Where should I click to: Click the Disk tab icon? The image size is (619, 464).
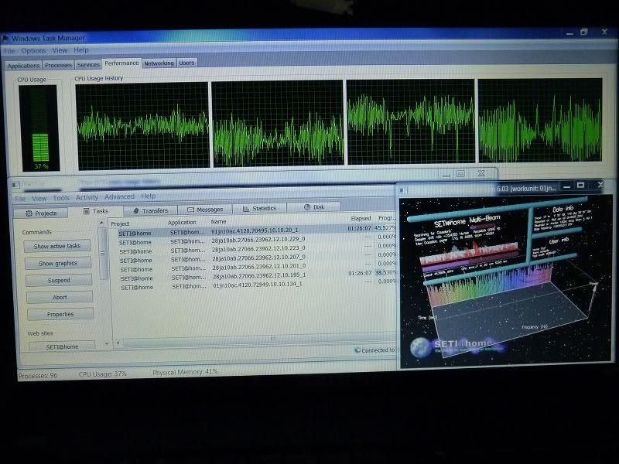(307, 208)
